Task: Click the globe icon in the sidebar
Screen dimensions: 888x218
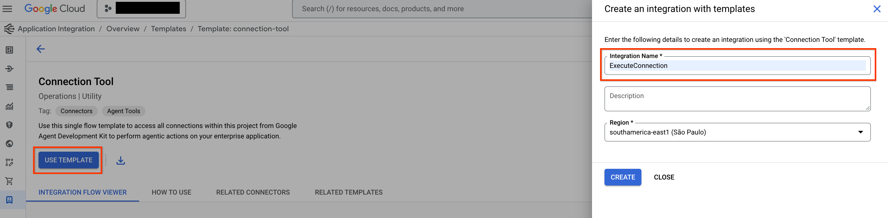Action: point(9,144)
